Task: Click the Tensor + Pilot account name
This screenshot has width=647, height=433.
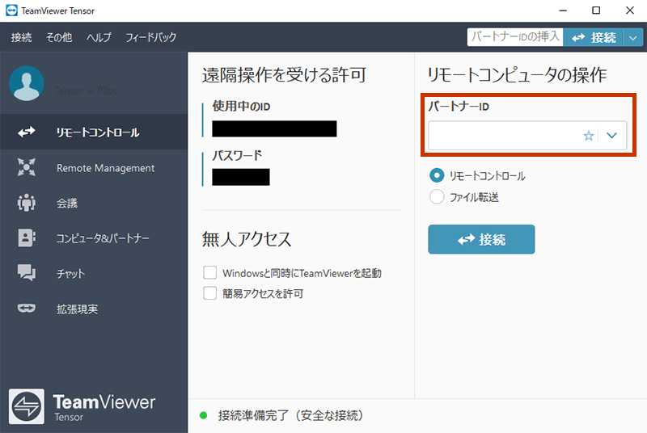Action: point(86,90)
